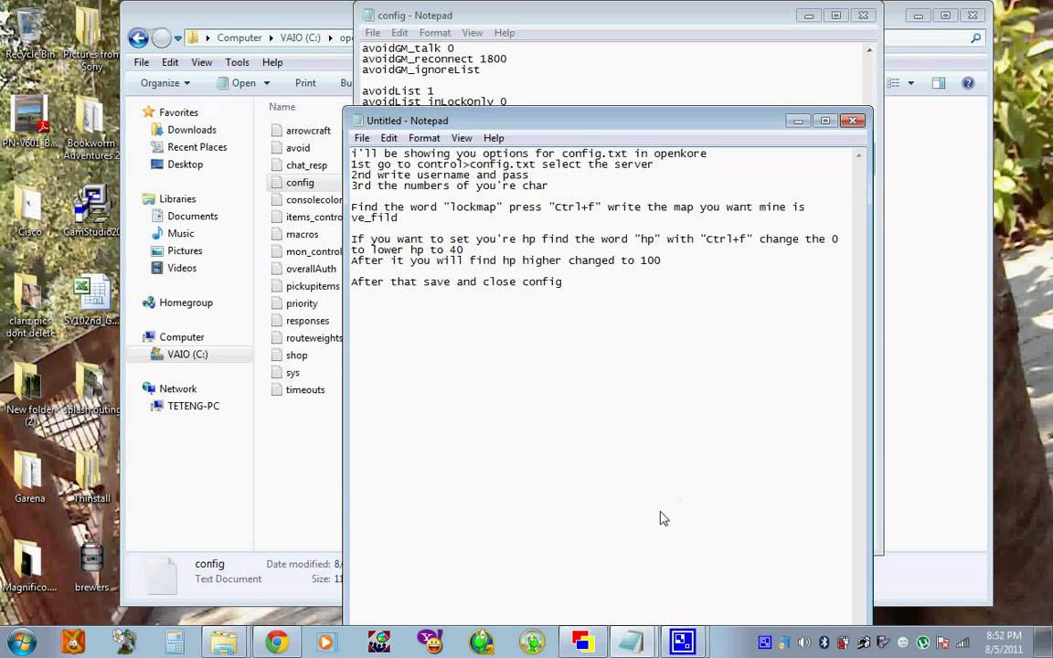Open the Explorer view options dropdown arrow
1053x658 pixels.
pyautogui.click(x=911, y=83)
